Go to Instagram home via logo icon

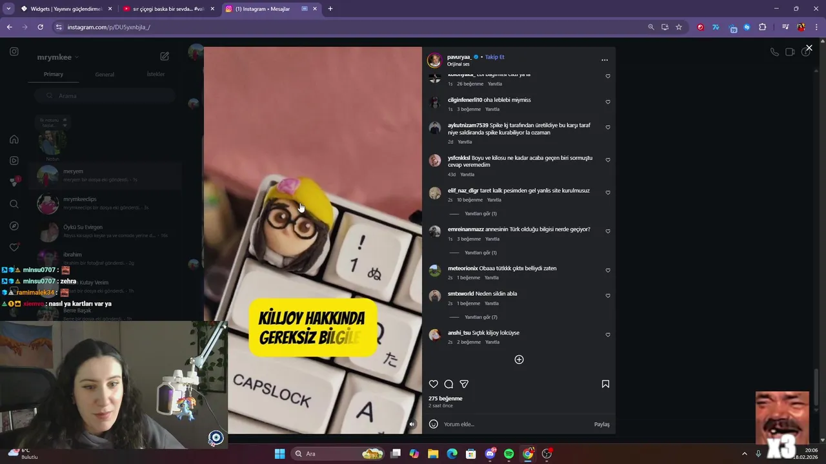point(14,52)
